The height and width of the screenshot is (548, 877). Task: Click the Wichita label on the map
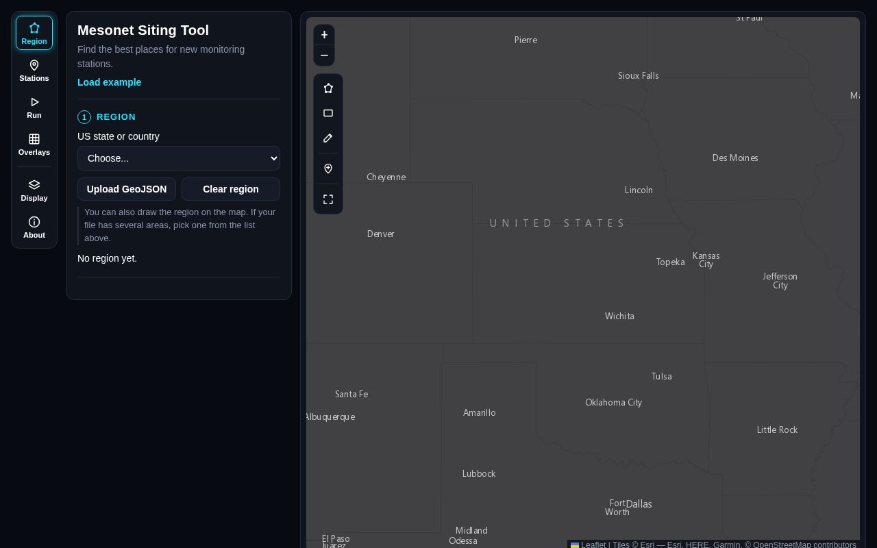(619, 316)
